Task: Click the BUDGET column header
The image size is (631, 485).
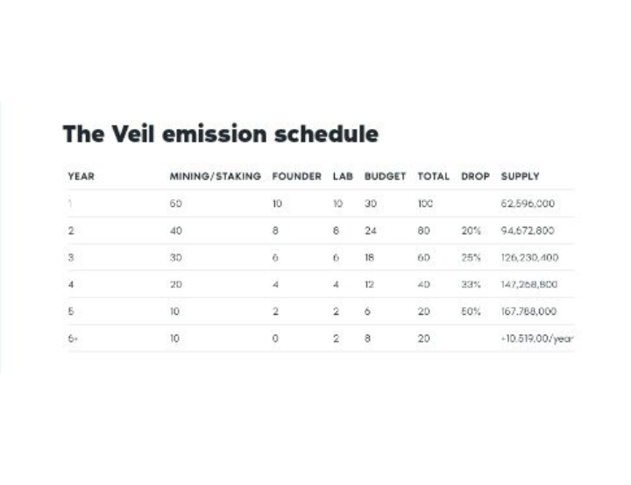Action: coord(385,176)
